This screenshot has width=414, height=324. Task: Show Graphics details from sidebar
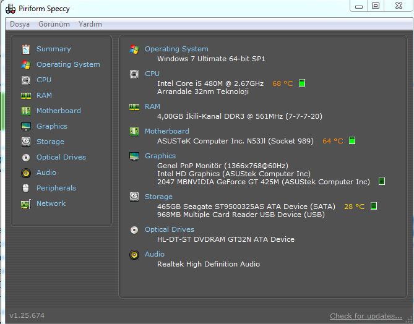pos(52,126)
